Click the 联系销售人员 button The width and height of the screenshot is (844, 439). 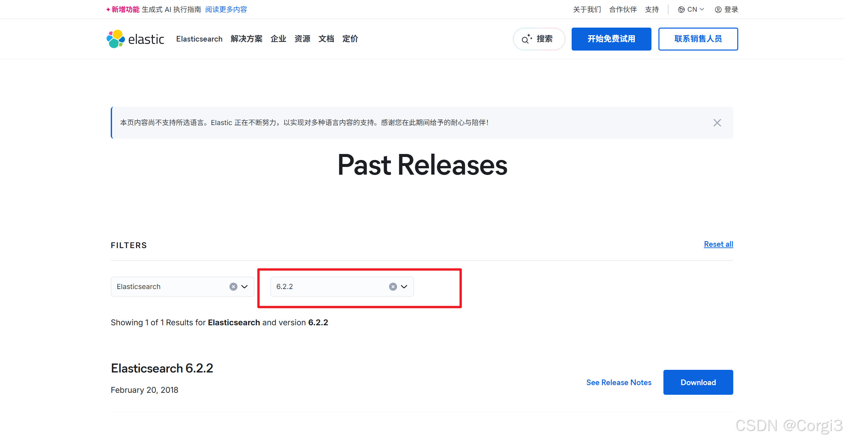[698, 39]
